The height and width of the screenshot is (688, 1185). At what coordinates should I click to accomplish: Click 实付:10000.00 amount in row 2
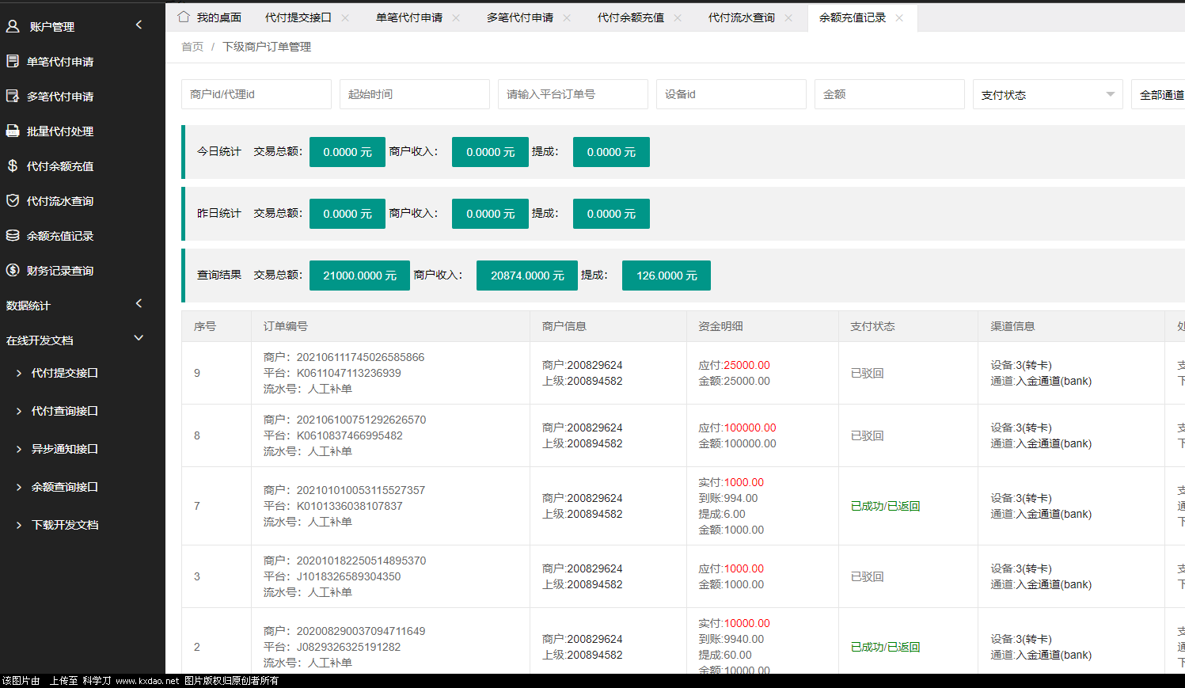click(734, 623)
